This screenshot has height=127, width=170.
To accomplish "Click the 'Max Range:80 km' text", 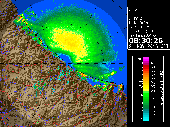I will pos(142,35).
